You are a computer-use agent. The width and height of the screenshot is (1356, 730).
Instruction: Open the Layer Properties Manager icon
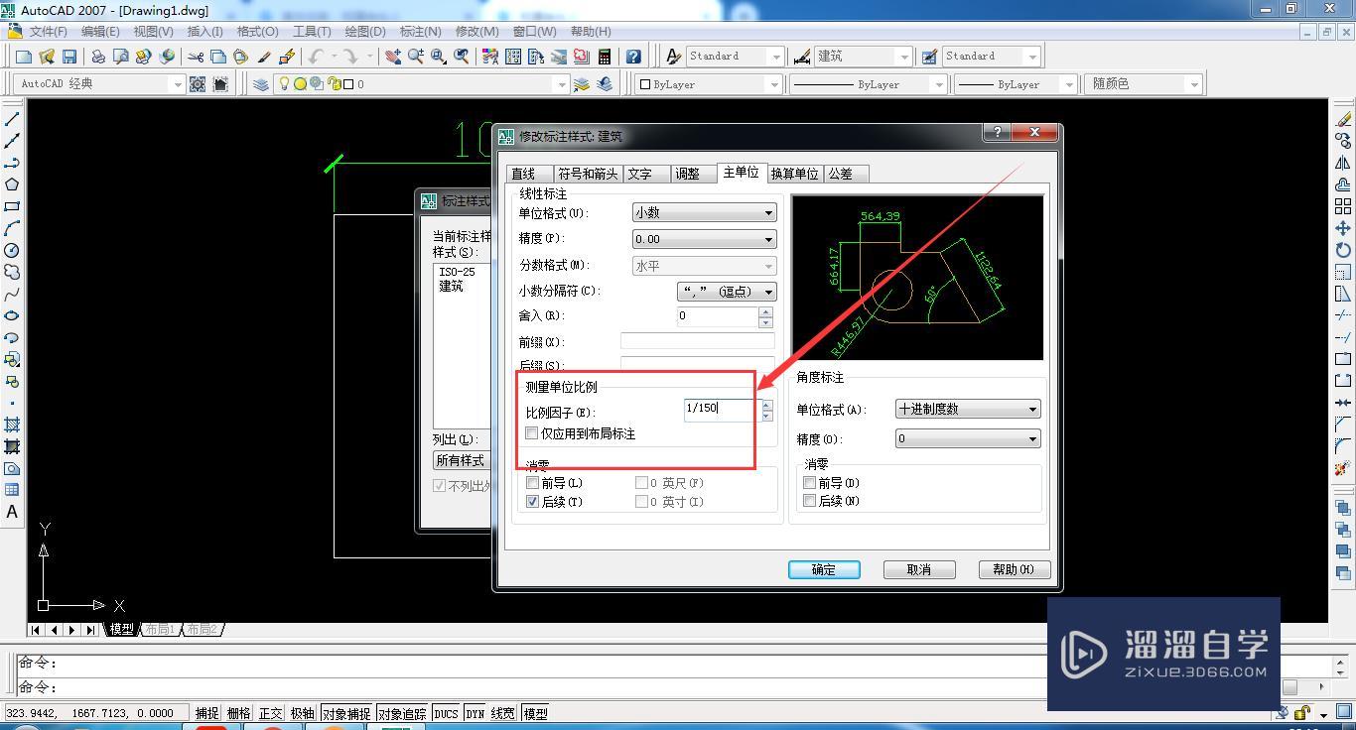point(260,84)
